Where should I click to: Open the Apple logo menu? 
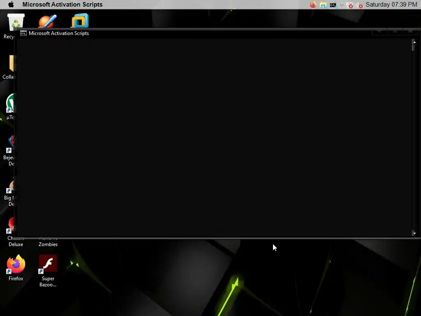(11, 4)
